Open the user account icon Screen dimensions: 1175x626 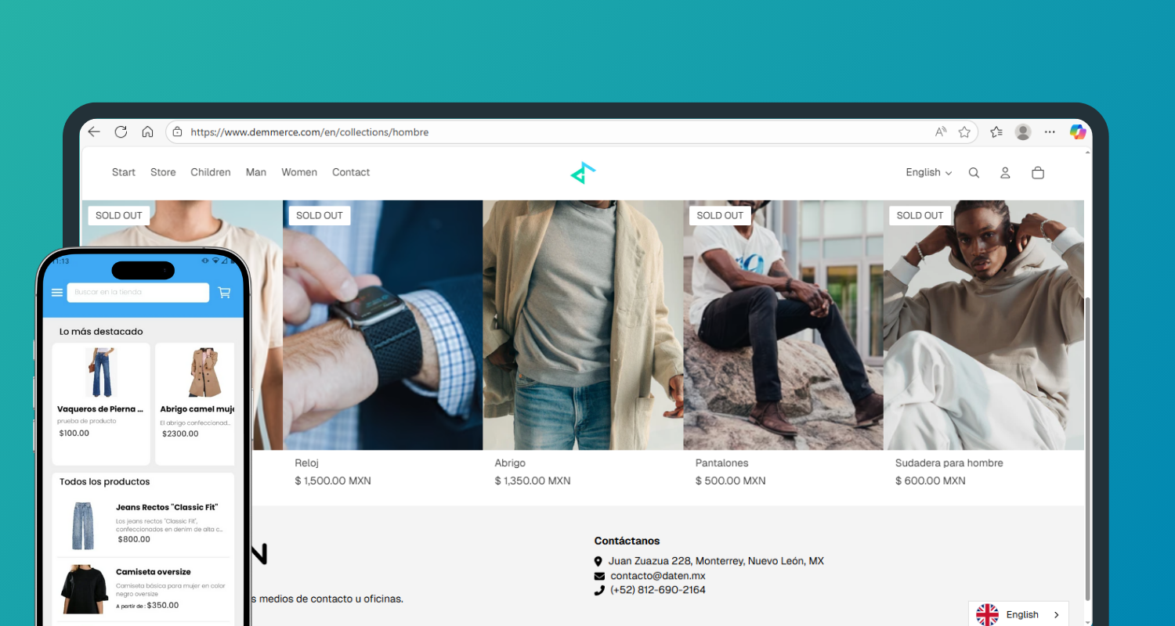(x=1005, y=173)
